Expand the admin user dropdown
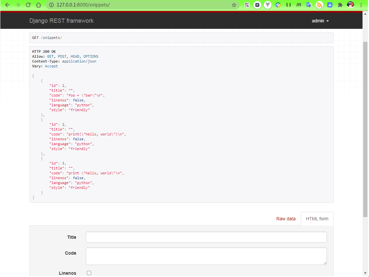The image size is (369, 277). [320, 21]
